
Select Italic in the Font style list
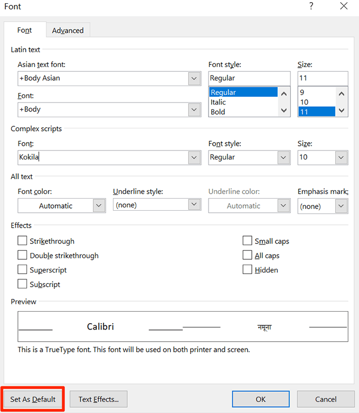click(218, 102)
